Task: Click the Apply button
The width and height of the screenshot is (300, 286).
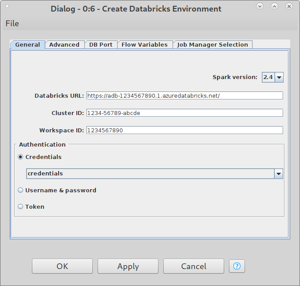Action: (128, 266)
